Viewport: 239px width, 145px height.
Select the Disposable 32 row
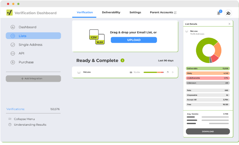(208, 95)
